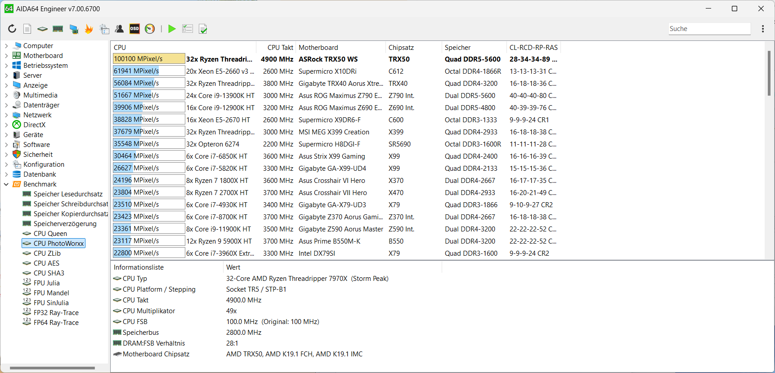Select the 61941 MPixel/s Xeon E5-2660 row

(x=336, y=71)
